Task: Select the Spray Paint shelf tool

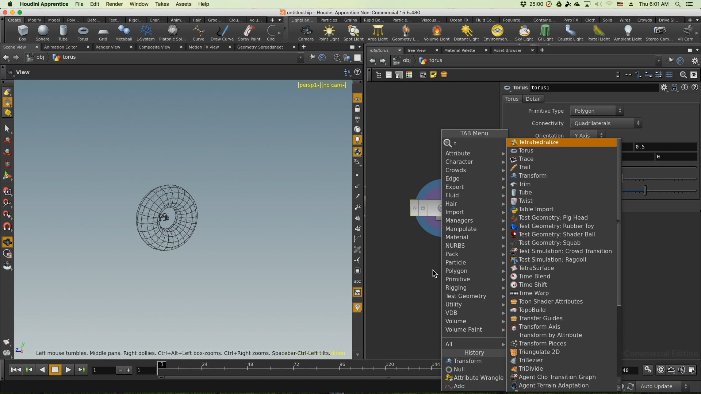Action: (x=249, y=33)
